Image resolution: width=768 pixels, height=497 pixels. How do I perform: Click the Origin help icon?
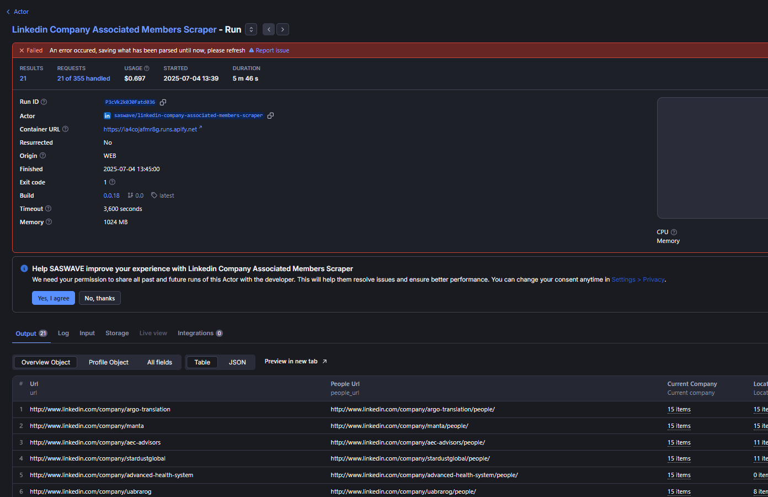tap(42, 156)
